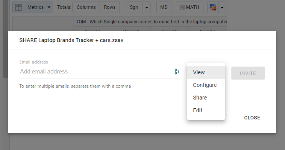Click the TOM question column header

pos(150,21)
